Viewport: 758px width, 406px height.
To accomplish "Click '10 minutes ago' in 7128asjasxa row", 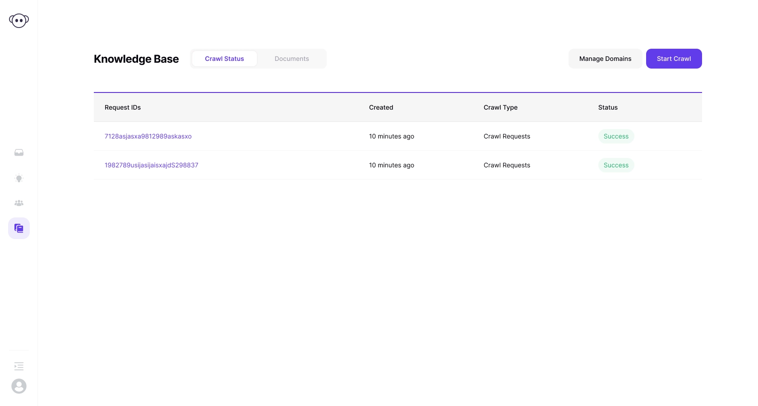I will (392, 136).
